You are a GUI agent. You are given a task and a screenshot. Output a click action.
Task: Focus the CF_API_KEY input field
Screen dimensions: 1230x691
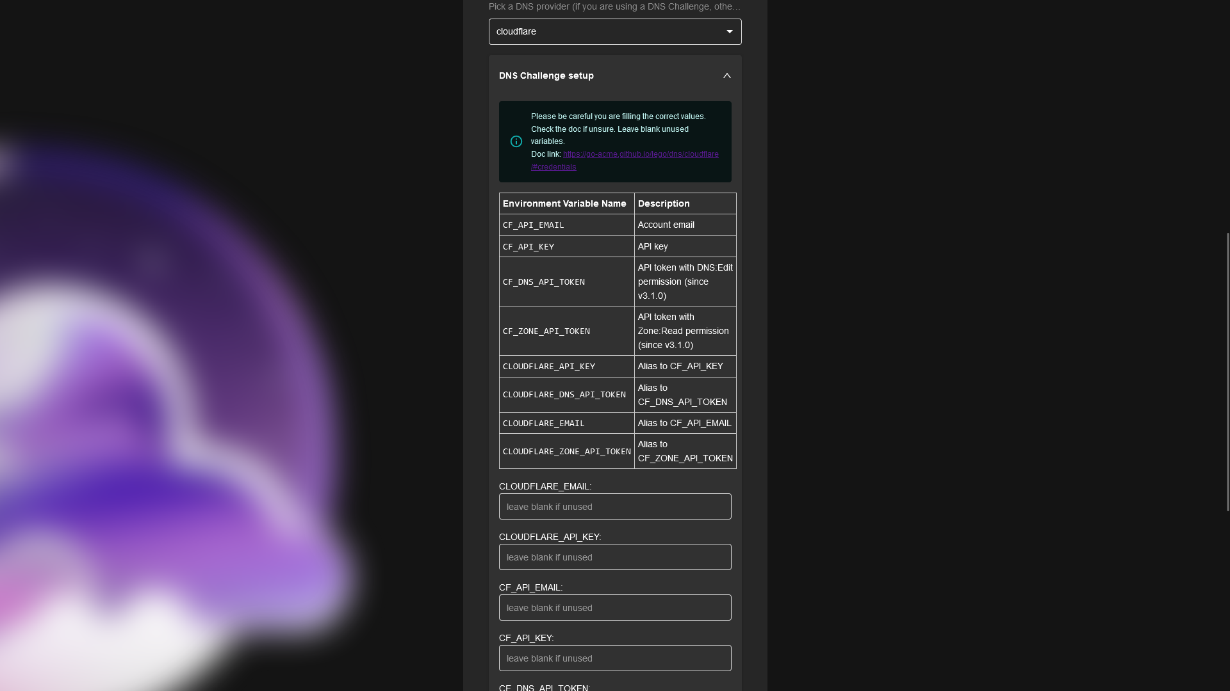pyautogui.click(x=615, y=658)
